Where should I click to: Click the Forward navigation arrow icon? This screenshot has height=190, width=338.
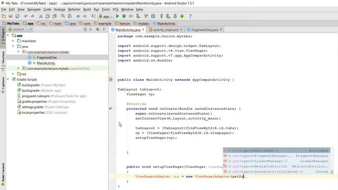point(85,16)
